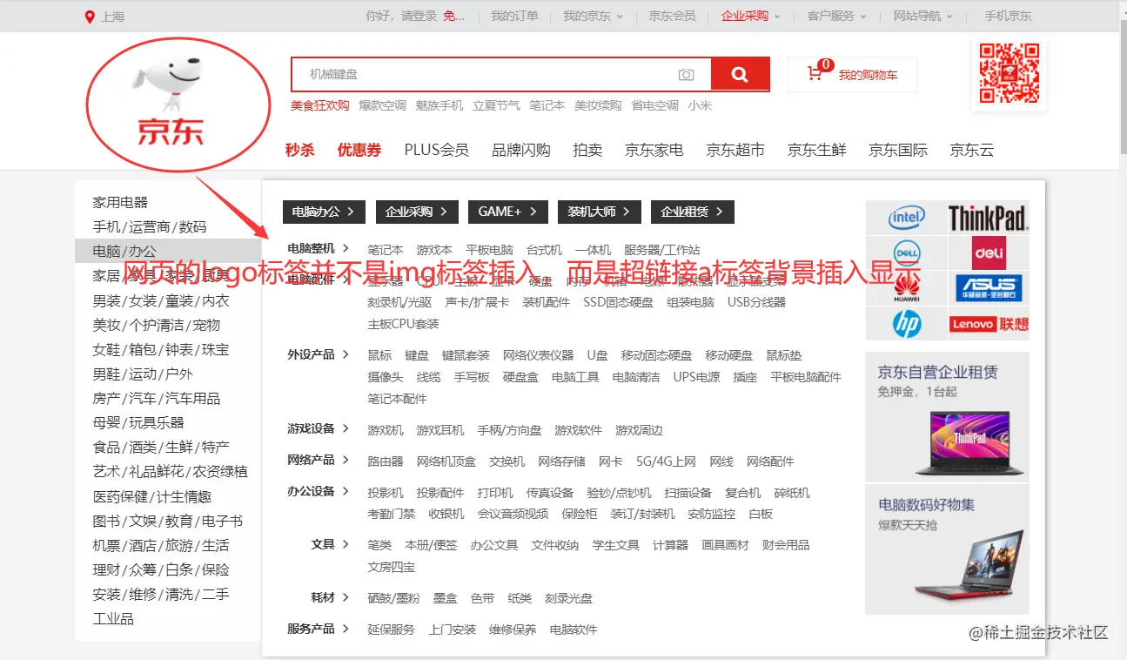Open the 电脑数码好物集 promo banner
The width and height of the screenshot is (1127, 660).
(947, 549)
